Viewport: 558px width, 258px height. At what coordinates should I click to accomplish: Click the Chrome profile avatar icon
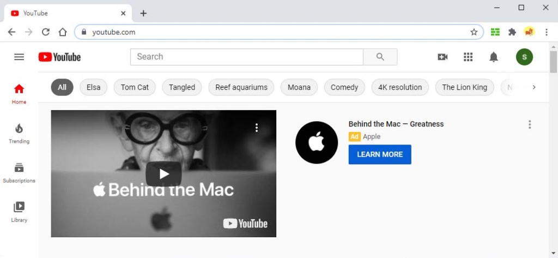pos(529,32)
